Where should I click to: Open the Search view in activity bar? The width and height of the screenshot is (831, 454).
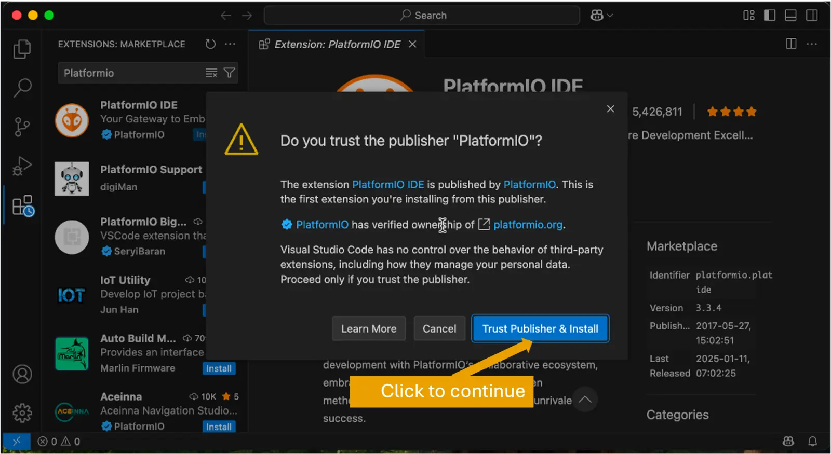tap(22, 88)
